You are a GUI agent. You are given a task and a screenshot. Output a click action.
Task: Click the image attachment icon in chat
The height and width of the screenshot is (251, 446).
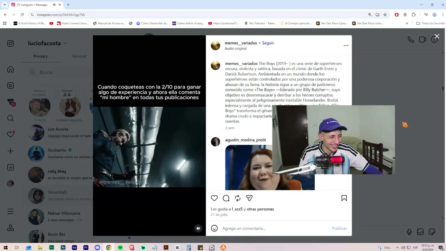[420, 232]
